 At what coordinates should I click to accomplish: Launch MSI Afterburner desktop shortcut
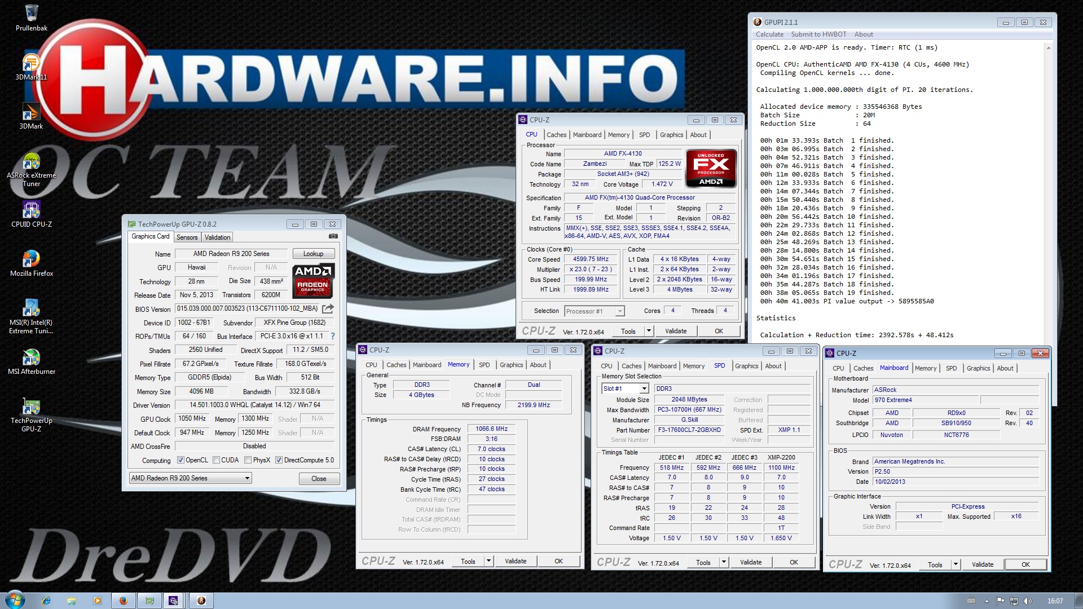(x=31, y=361)
